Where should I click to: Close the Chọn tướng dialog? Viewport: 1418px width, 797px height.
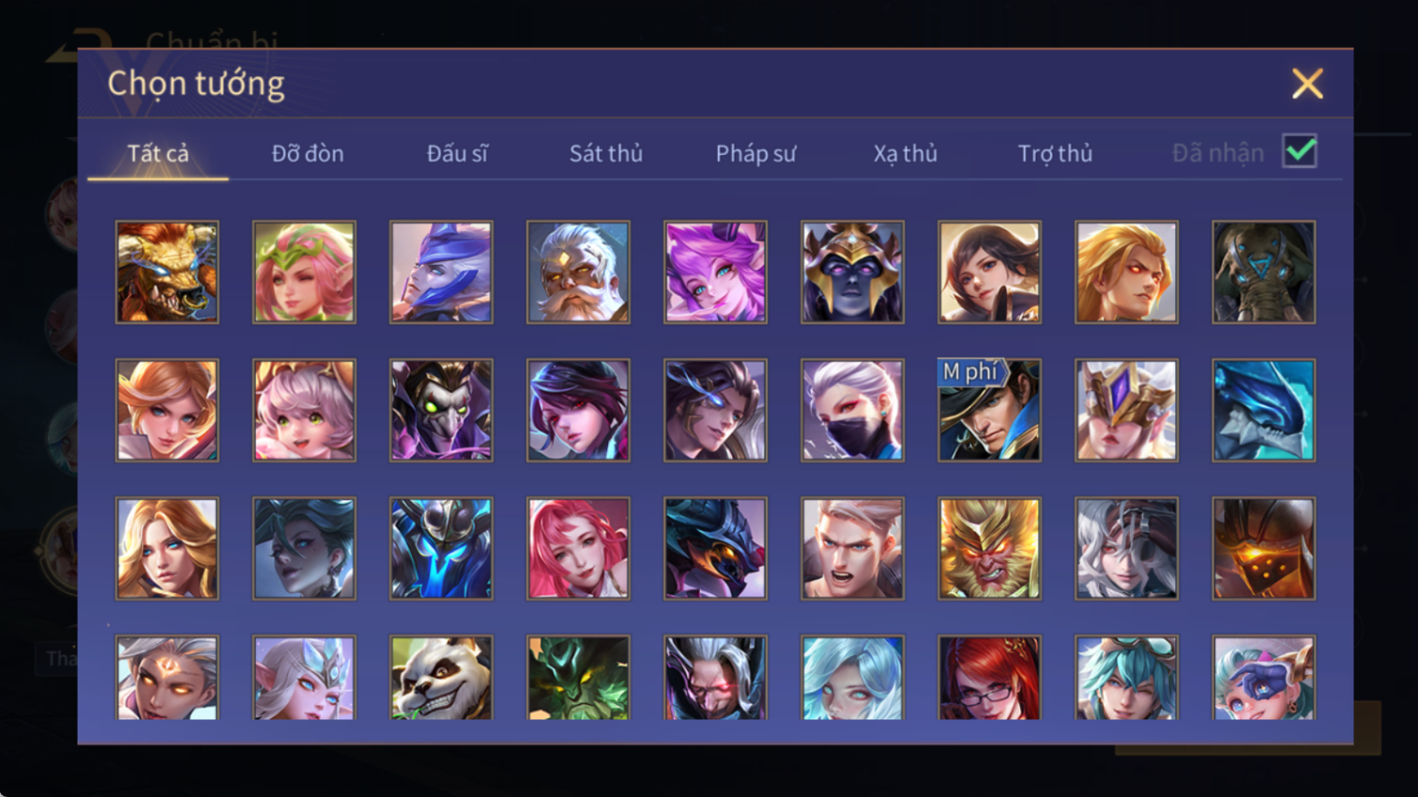point(1307,84)
